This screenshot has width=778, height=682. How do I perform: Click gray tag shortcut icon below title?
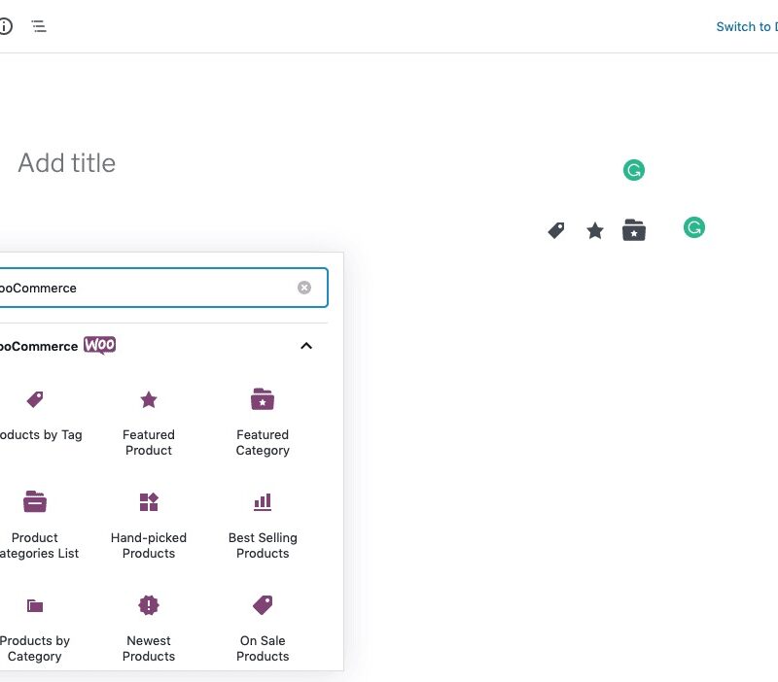556,230
